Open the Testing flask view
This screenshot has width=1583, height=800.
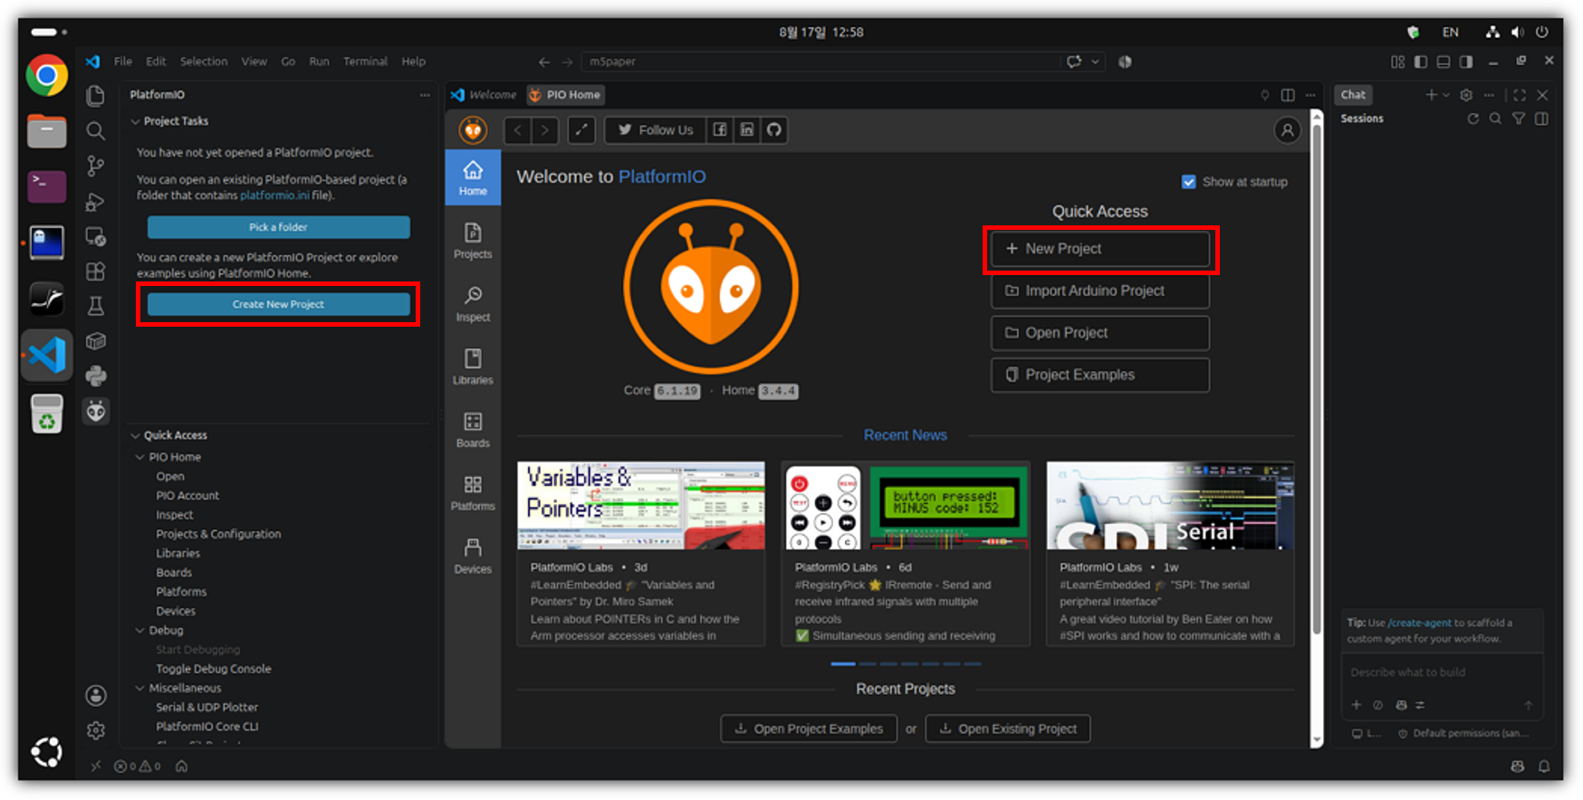pos(95,306)
